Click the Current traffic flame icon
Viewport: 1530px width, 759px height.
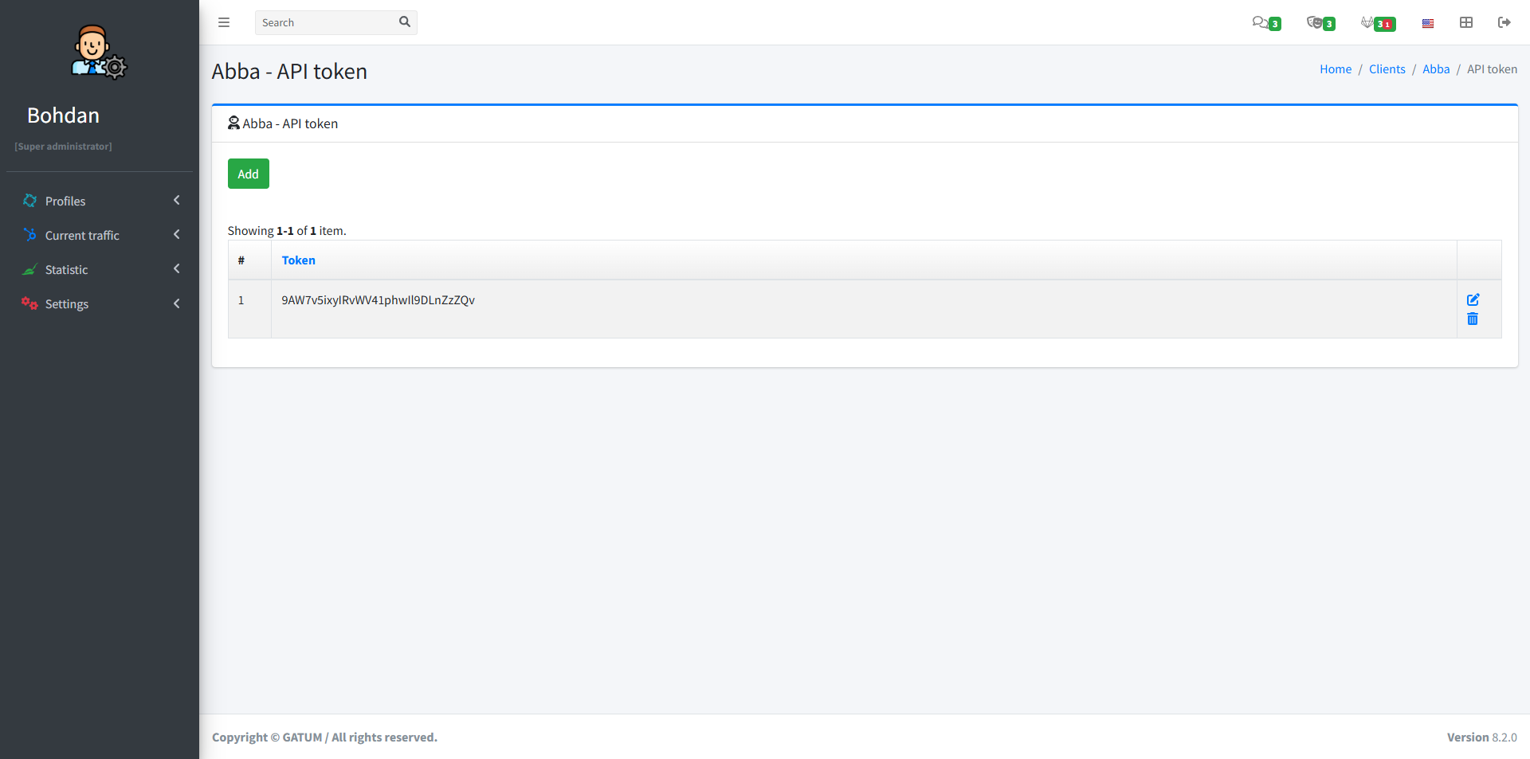[29, 235]
